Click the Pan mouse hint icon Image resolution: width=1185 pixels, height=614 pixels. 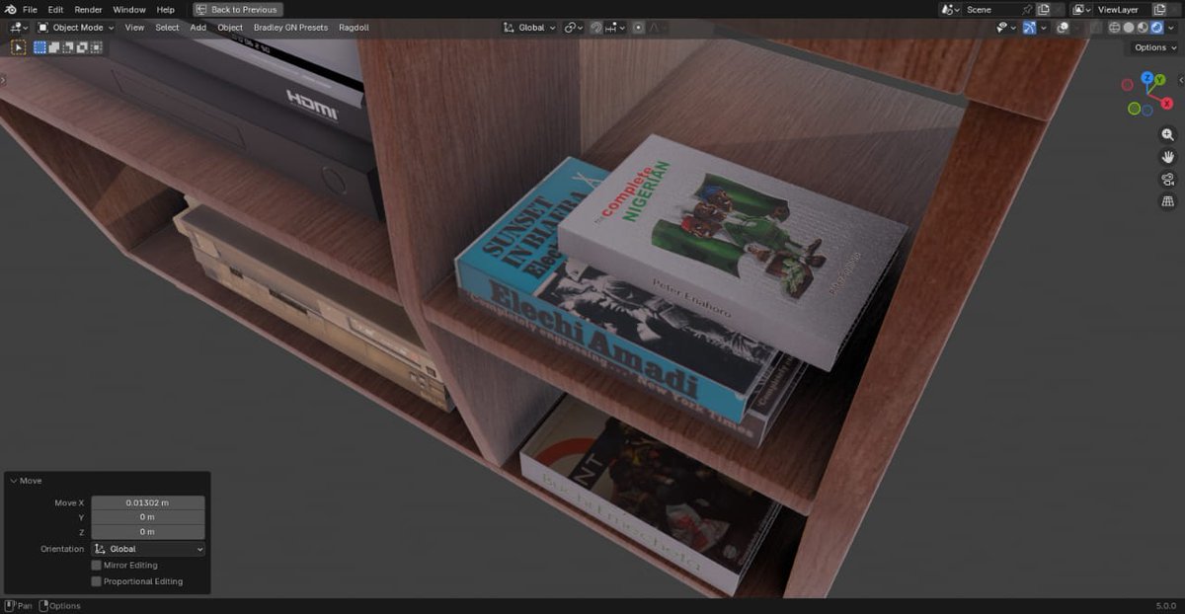coord(9,605)
